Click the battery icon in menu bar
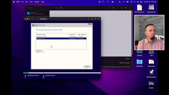169x95 pixels. click(127, 2)
